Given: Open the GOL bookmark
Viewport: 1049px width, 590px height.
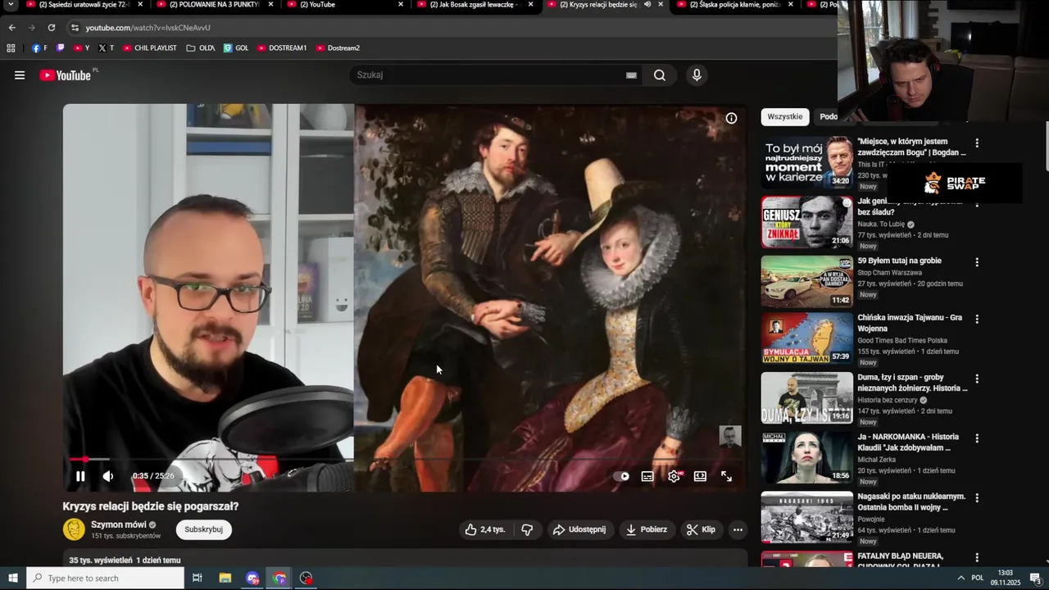Looking at the screenshot, I should (x=236, y=48).
